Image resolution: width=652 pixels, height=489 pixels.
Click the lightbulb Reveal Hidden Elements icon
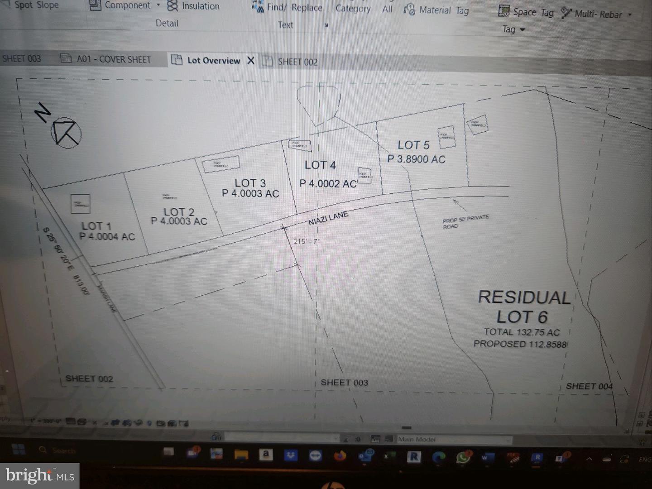click(x=149, y=423)
